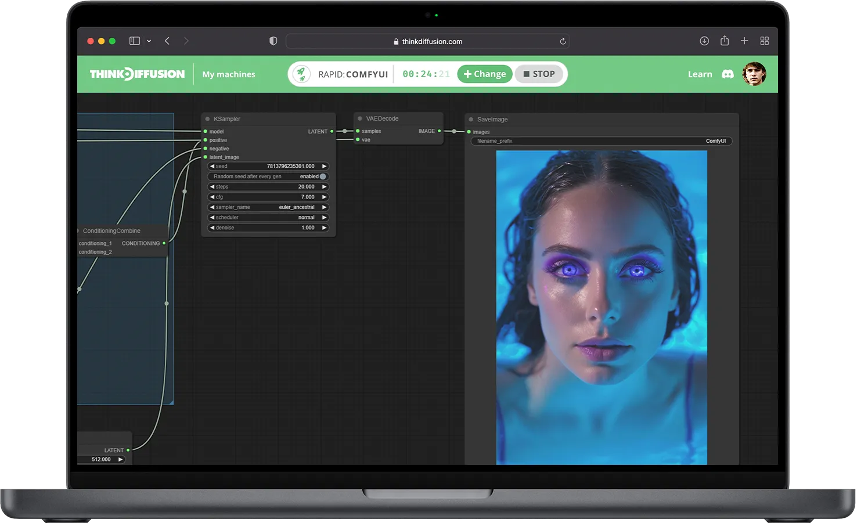Click the Change button
This screenshot has height=523, width=857.
485,74
